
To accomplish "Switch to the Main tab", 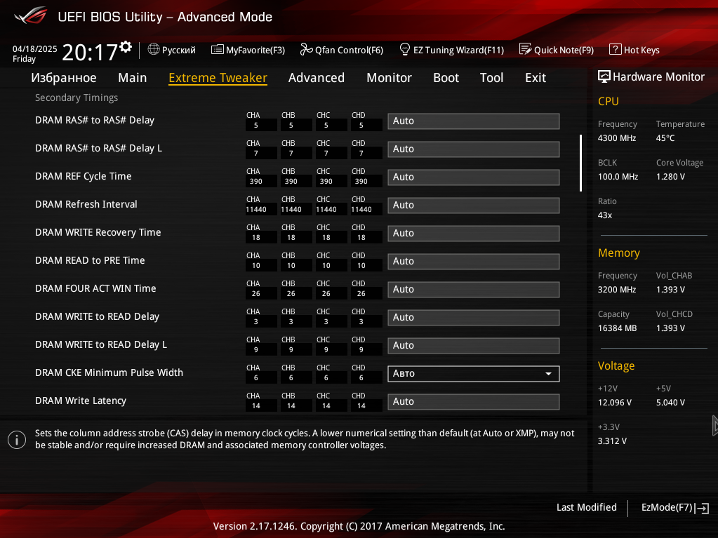I will pyautogui.click(x=133, y=78).
